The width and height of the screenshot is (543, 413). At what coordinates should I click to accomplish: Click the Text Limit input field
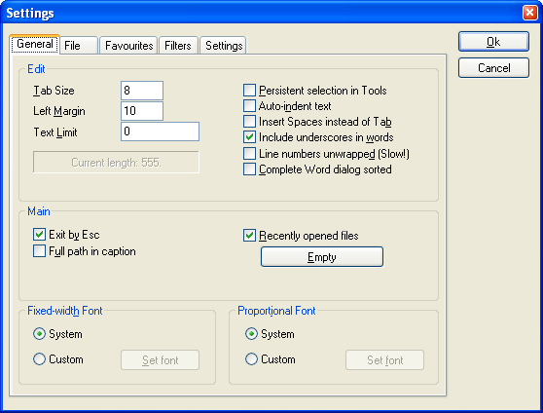(x=160, y=131)
